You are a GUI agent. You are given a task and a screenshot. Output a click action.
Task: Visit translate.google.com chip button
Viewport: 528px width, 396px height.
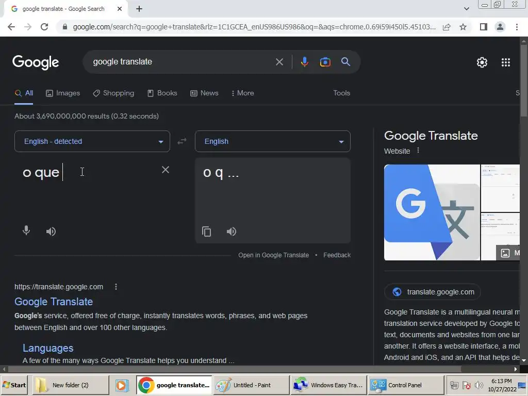pyautogui.click(x=433, y=292)
